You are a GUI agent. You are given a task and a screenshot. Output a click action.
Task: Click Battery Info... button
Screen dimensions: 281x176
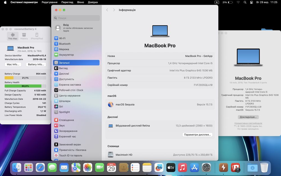pos(36,64)
